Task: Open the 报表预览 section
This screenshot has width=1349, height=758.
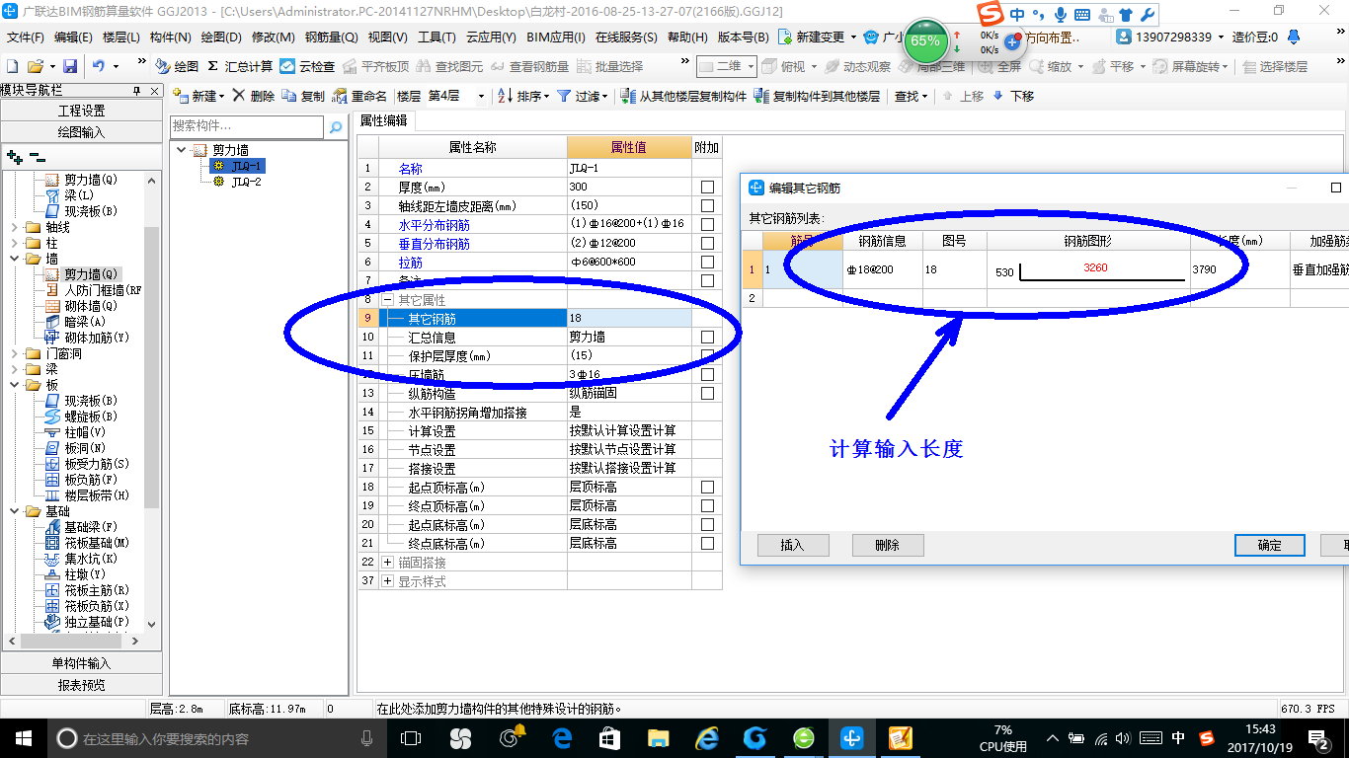Action: click(x=81, y=685)
